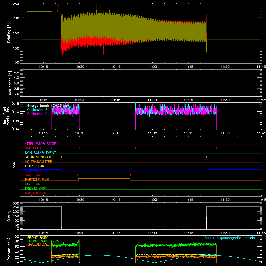Click the 'Absolute geomagnetic latitude' label
The height and width of the screenshot is (266, 266).
point(230,238)
